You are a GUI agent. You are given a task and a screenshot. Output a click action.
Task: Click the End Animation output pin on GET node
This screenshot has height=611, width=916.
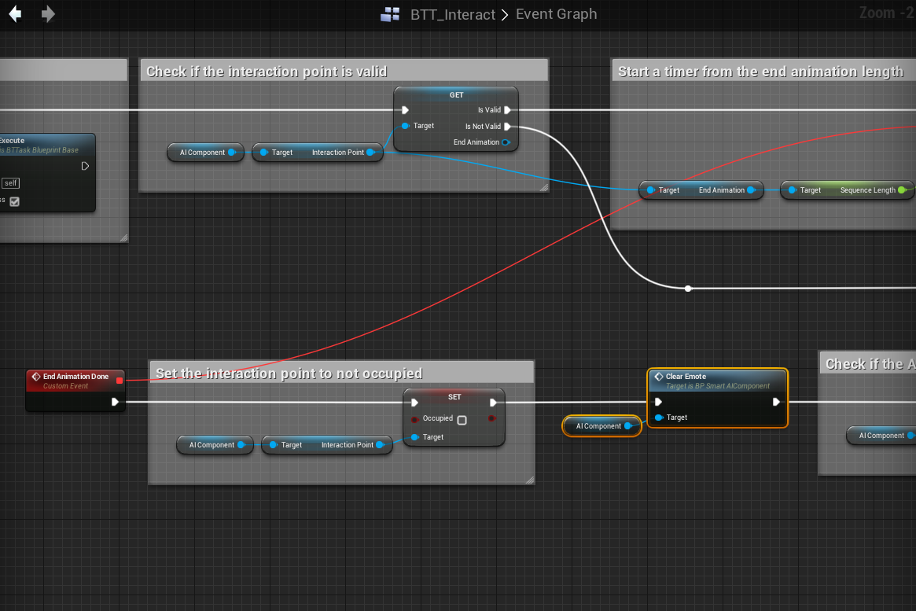pyautogui.click(x=506, y=142)
